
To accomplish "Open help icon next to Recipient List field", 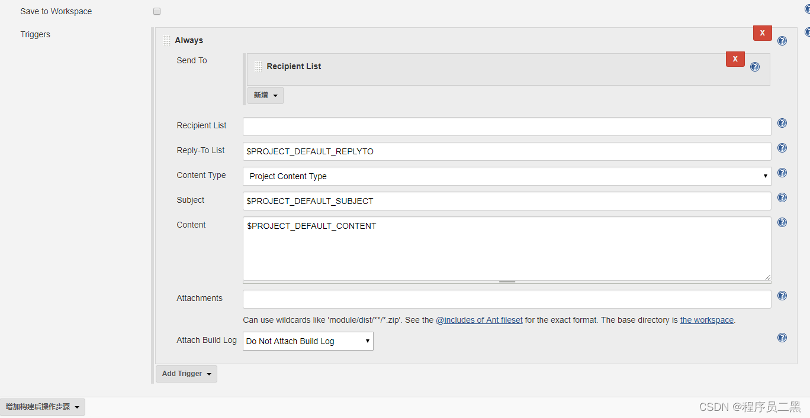I will 782,123.
